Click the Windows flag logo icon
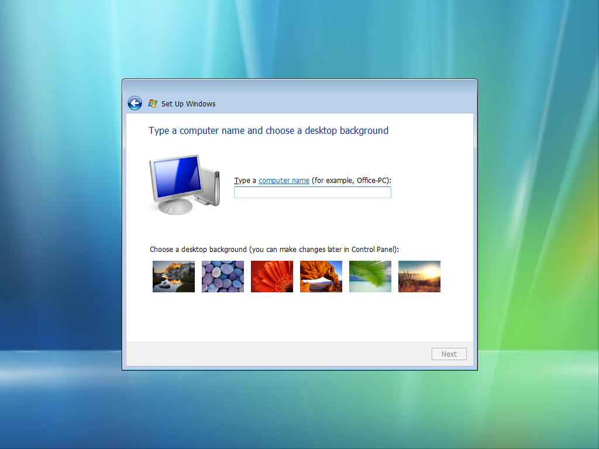This screenshot has height=449, width=599. (153, 103)
